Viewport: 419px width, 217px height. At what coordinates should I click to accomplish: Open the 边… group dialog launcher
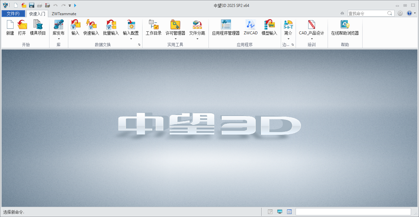(x=293, y=45)
